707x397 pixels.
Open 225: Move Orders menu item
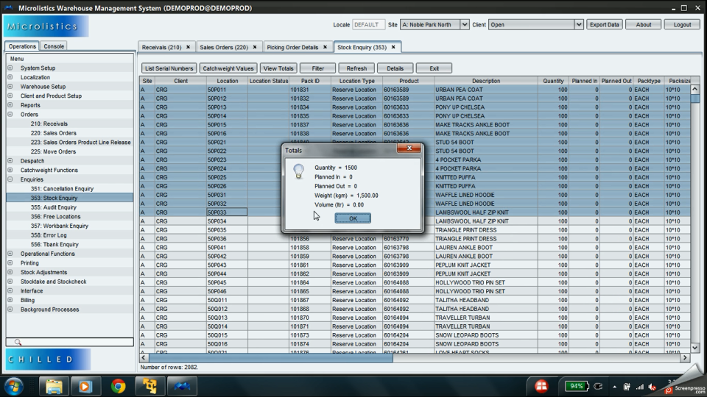click(53, 151)
